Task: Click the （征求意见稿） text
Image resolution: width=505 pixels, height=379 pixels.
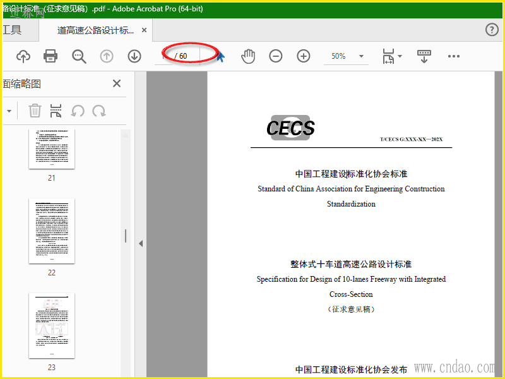Action: click(x=351, y=310)
